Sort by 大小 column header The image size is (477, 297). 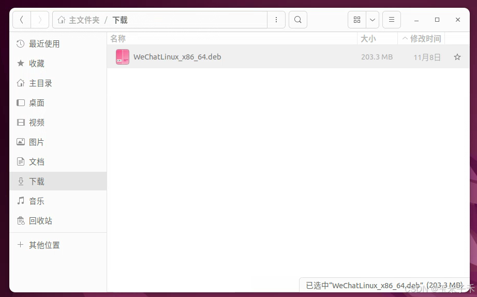377,39
